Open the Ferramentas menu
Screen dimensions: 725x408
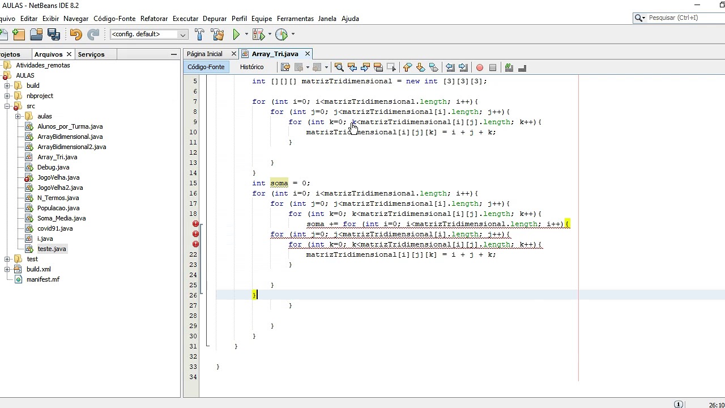[295, 19]
